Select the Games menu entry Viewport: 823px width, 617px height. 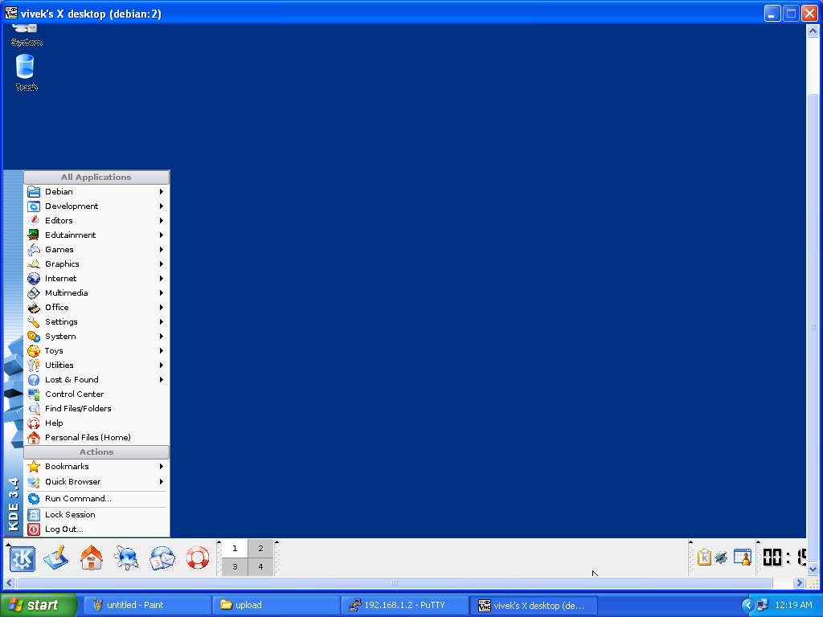point(96,250)
